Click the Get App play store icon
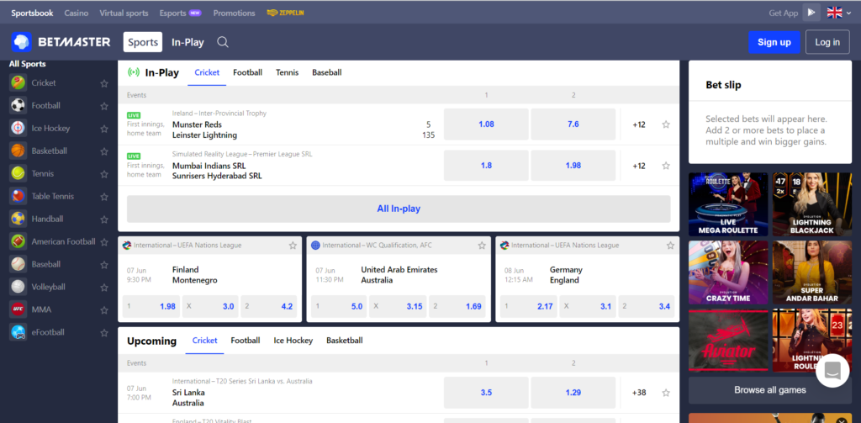 [x=811, y=12]
